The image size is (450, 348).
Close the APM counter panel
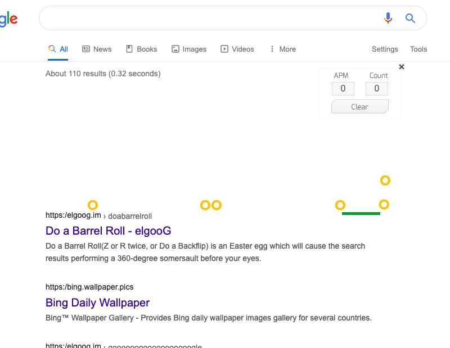coord(402,67)
